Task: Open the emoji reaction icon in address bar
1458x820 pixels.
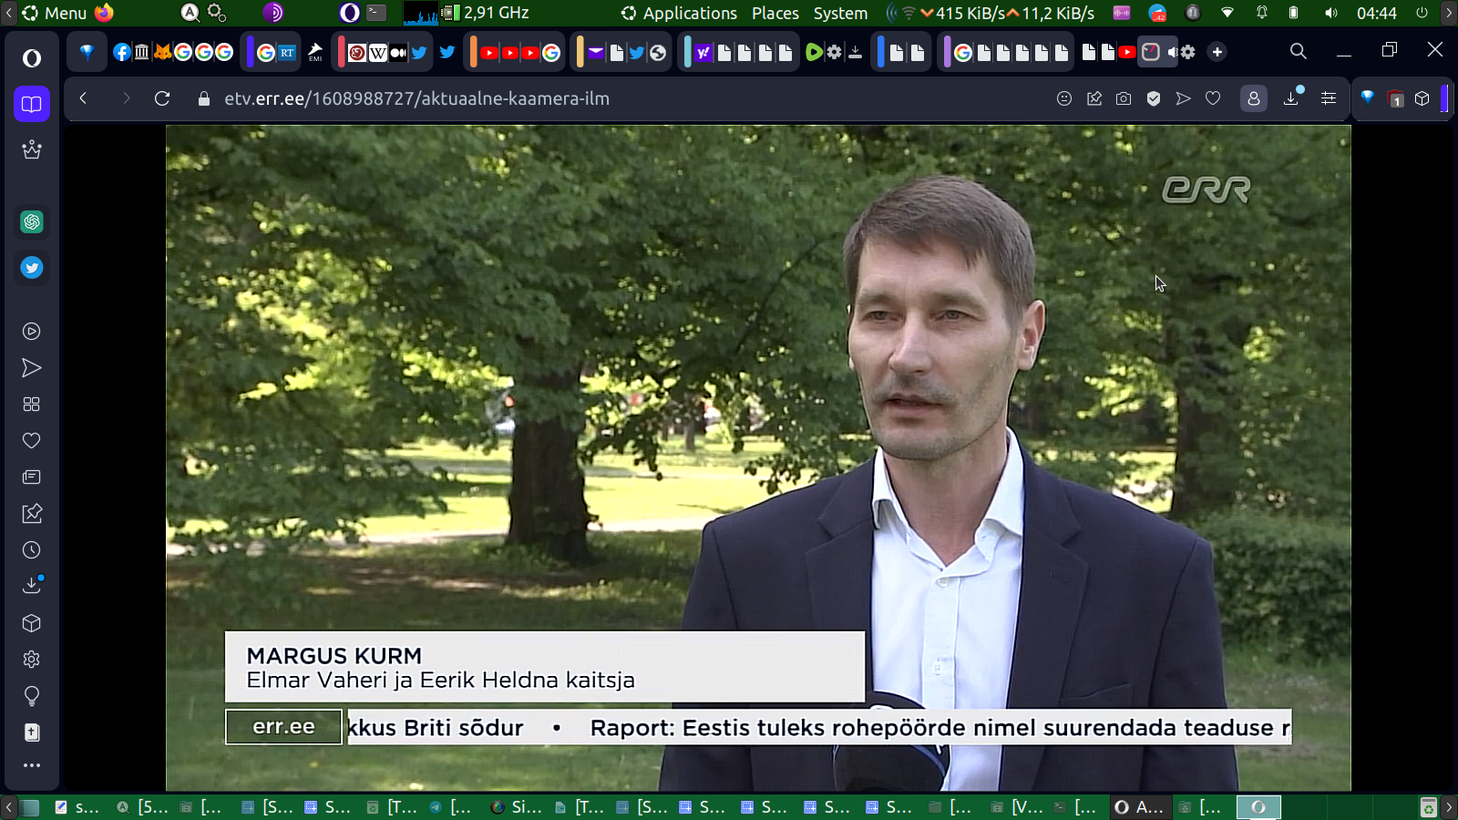Action: (x=1064, y=98)
